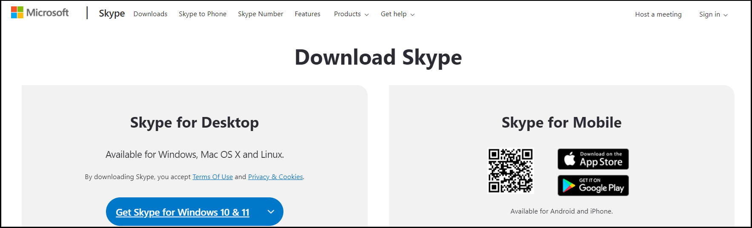This screenshot has height=228, width=752.
Task: Get Skype for Windows 10 & 11
Action: click(x=183, y=212)
